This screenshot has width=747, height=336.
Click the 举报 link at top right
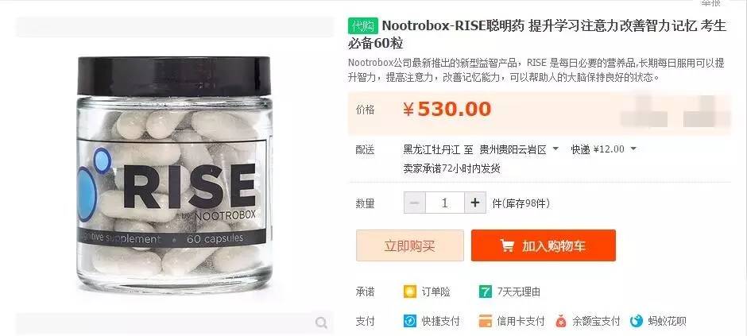[710, 3]
